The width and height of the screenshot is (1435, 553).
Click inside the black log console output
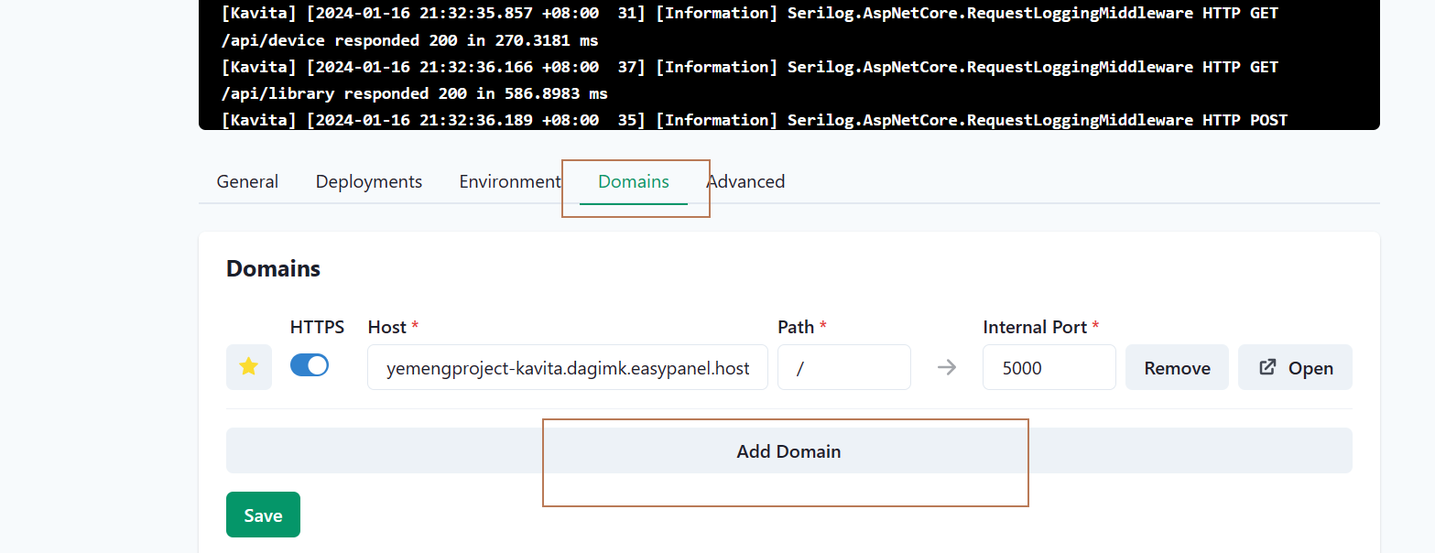pos(788,64)
